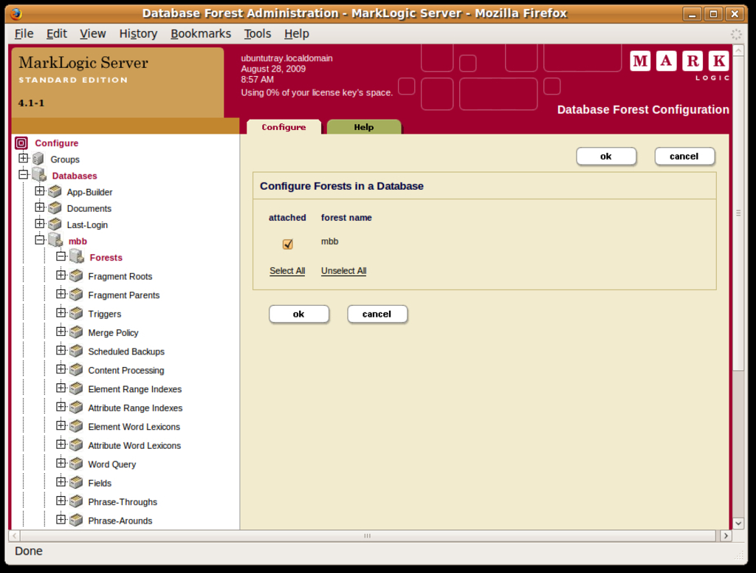Open the Help menu in menu bar

point(297,34)
